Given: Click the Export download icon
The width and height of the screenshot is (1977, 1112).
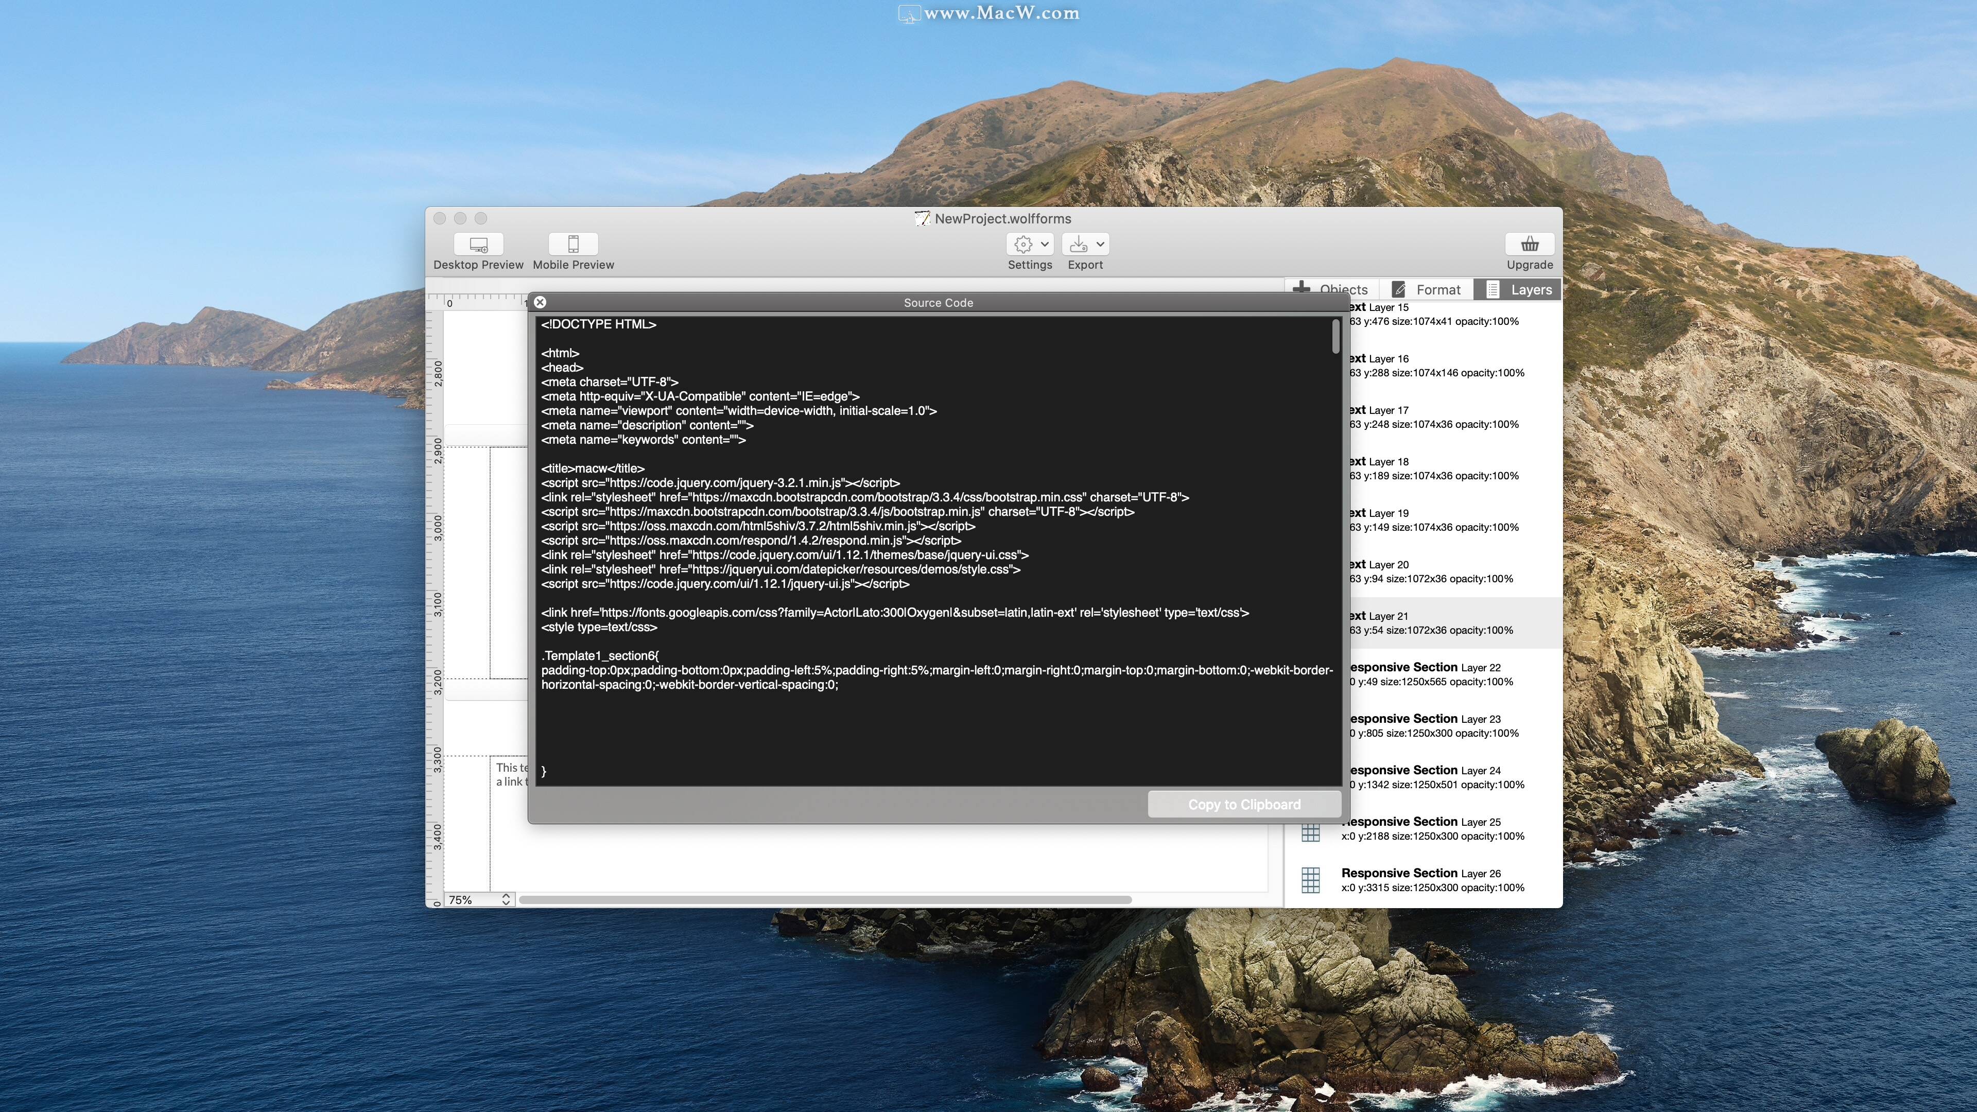Looking at the screenshot, I should pos(1078,244).
